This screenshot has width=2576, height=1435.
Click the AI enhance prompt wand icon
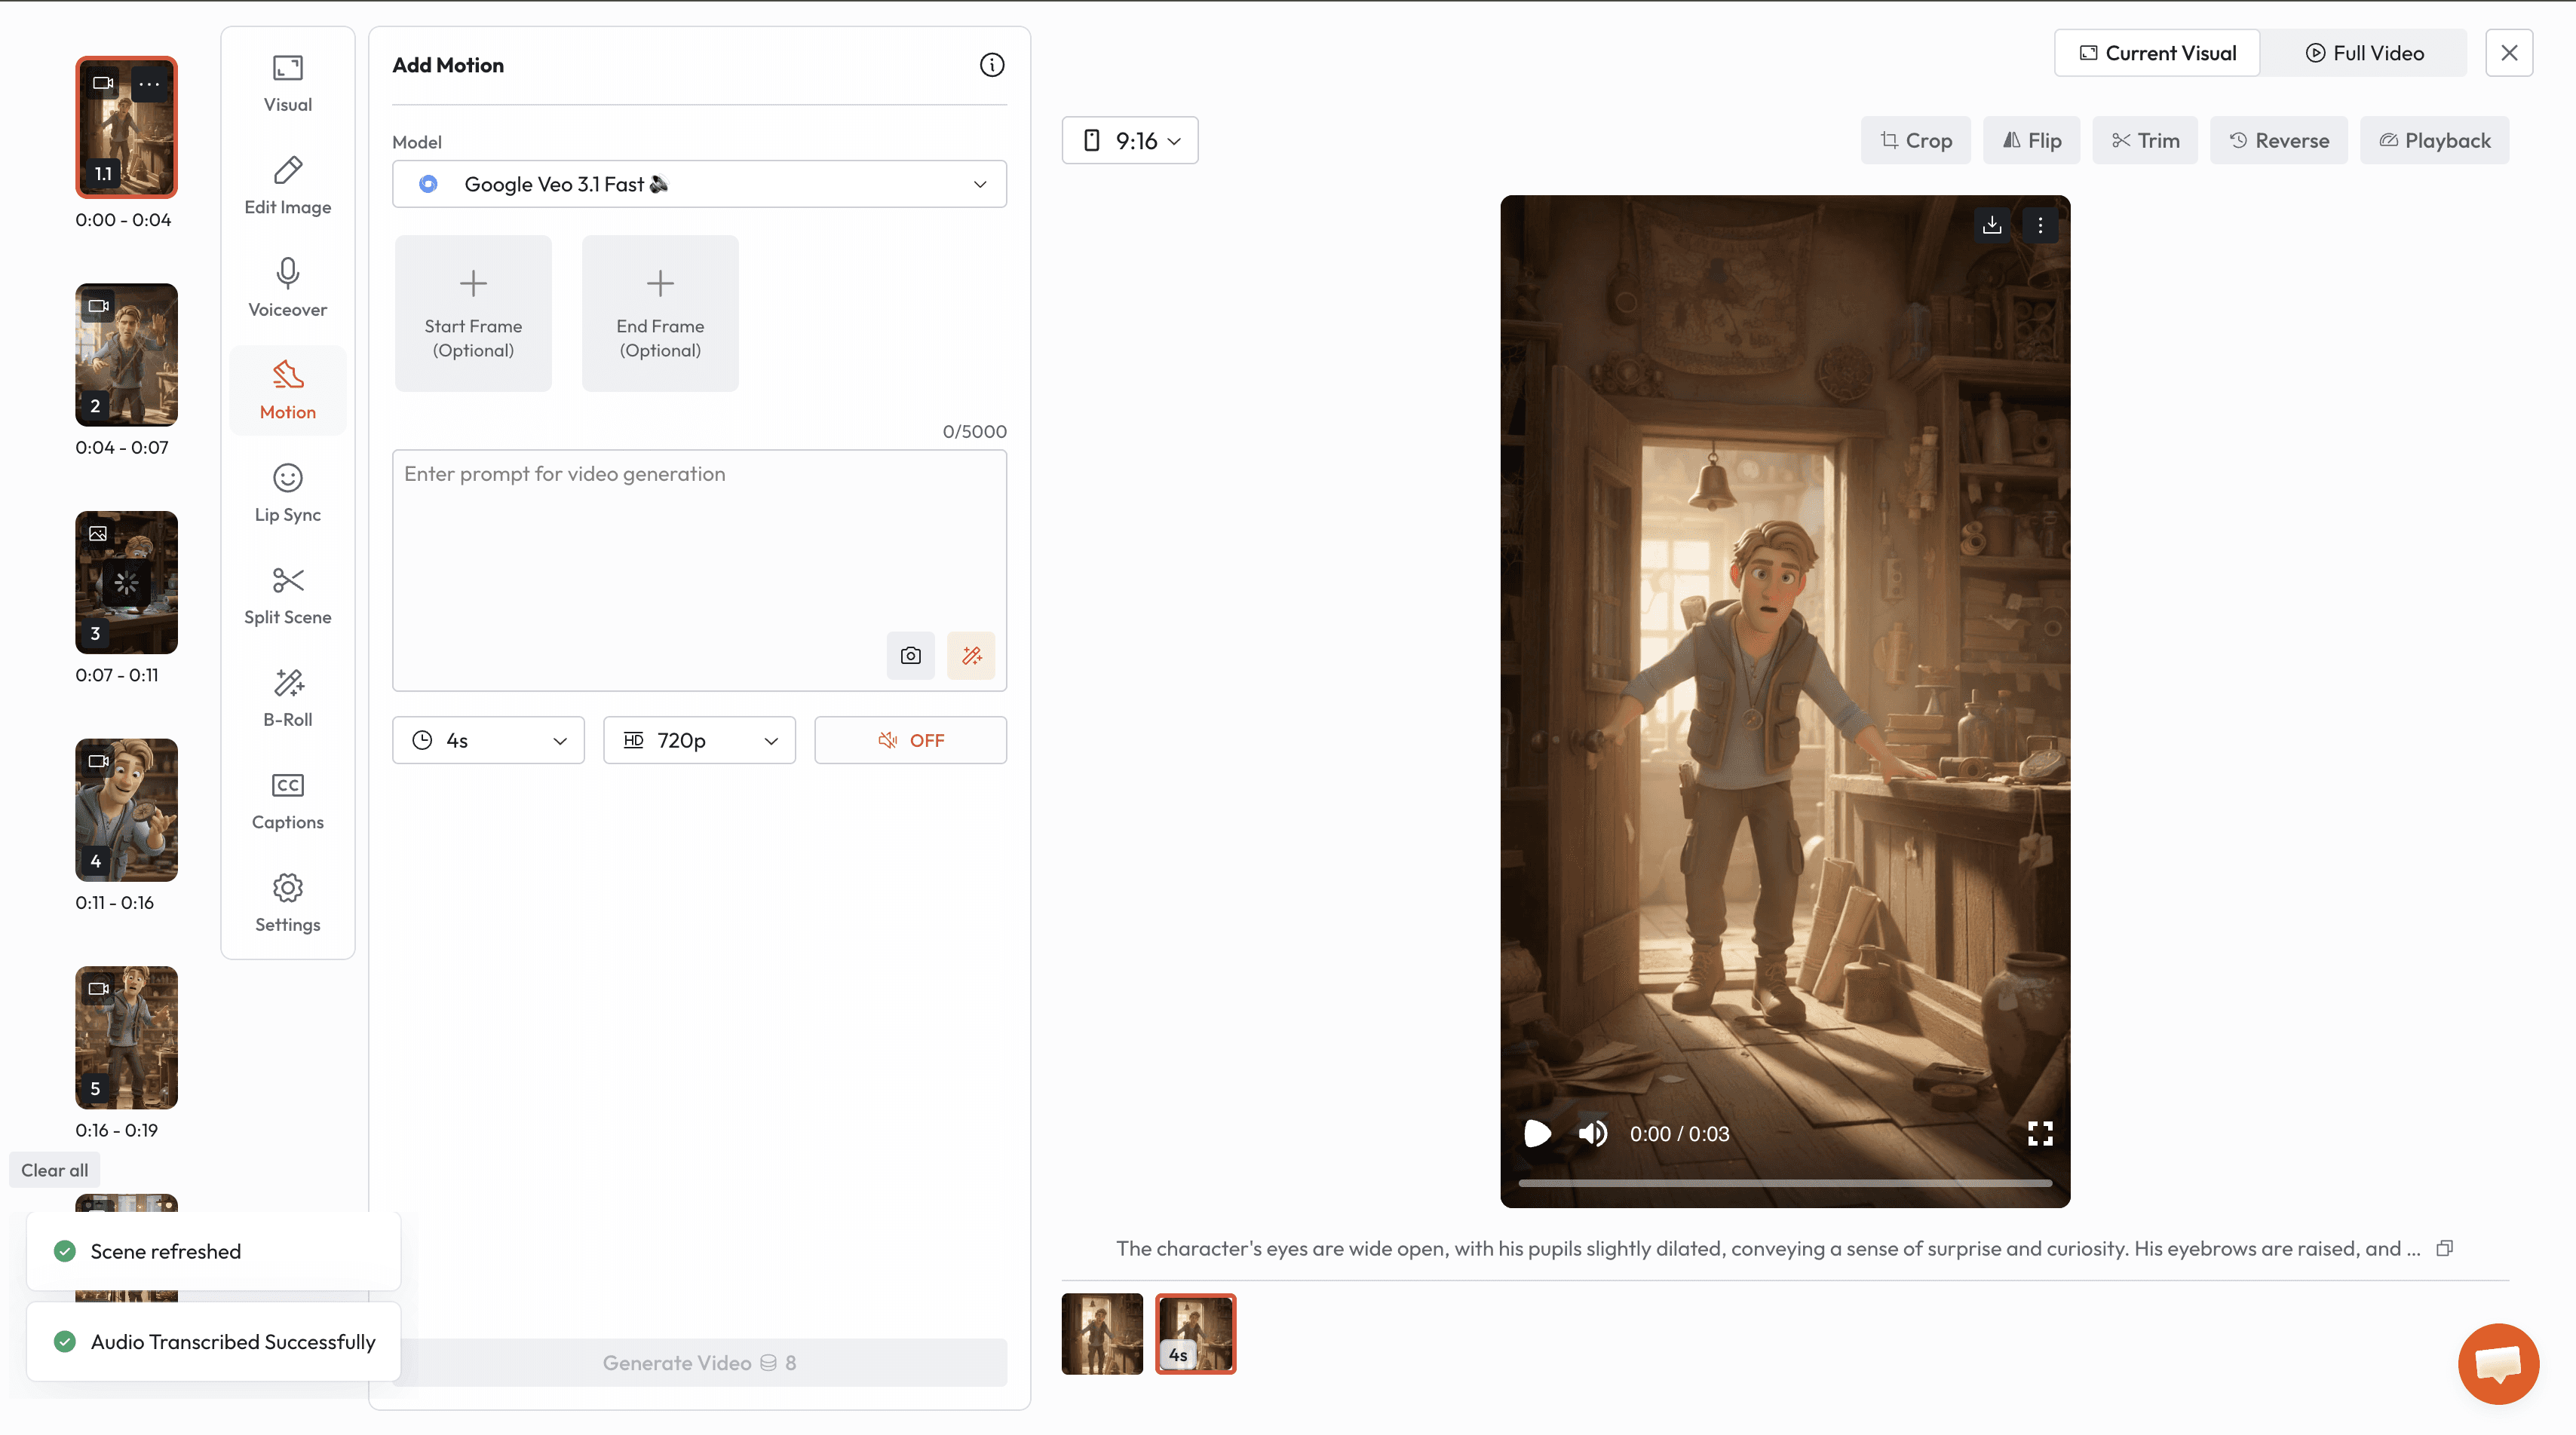coord(971,656)
